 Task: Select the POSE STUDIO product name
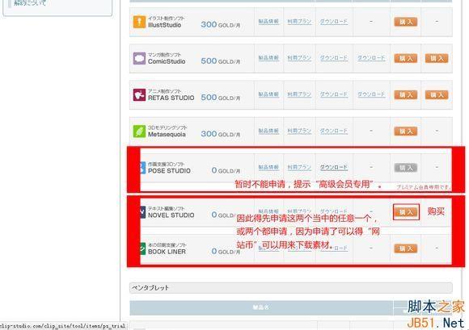coord(169,171)
